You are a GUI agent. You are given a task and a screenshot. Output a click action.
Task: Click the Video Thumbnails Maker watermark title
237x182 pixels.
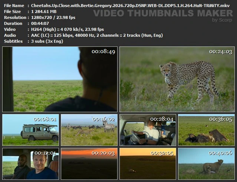[162, 13]
